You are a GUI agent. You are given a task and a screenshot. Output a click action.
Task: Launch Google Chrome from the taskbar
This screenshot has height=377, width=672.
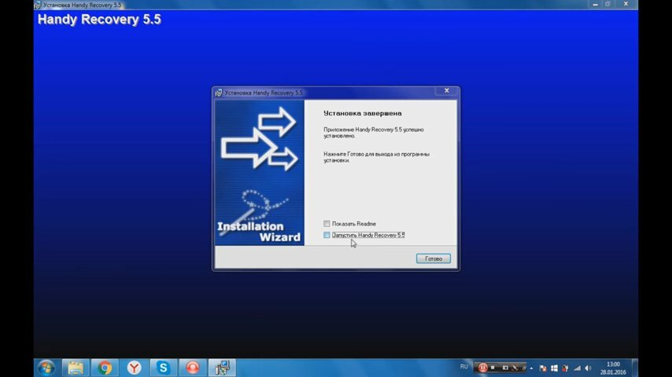(x=105, y=368)
